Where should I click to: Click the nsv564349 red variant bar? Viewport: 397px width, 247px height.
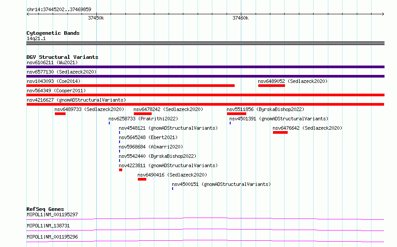205,95
